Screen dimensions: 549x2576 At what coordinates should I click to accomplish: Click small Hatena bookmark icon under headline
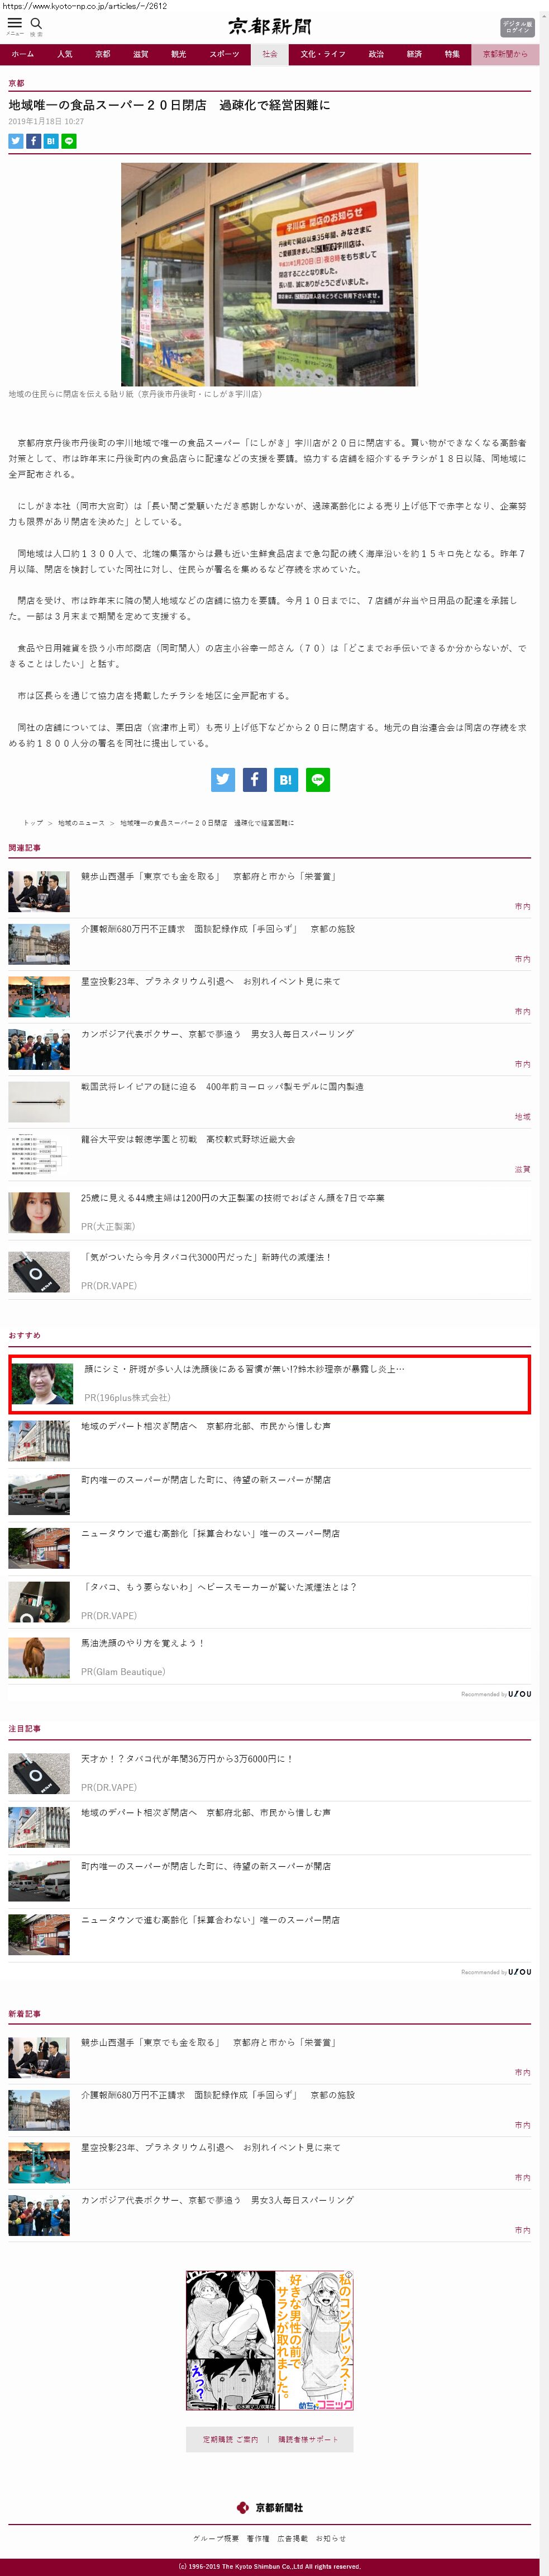51,141
